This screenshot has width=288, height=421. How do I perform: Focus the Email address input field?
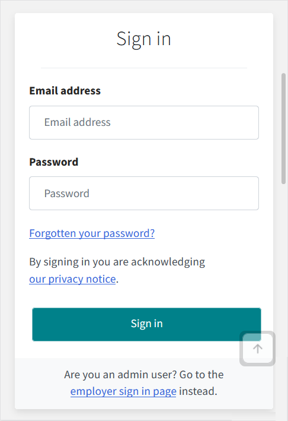tap(144, 122)
